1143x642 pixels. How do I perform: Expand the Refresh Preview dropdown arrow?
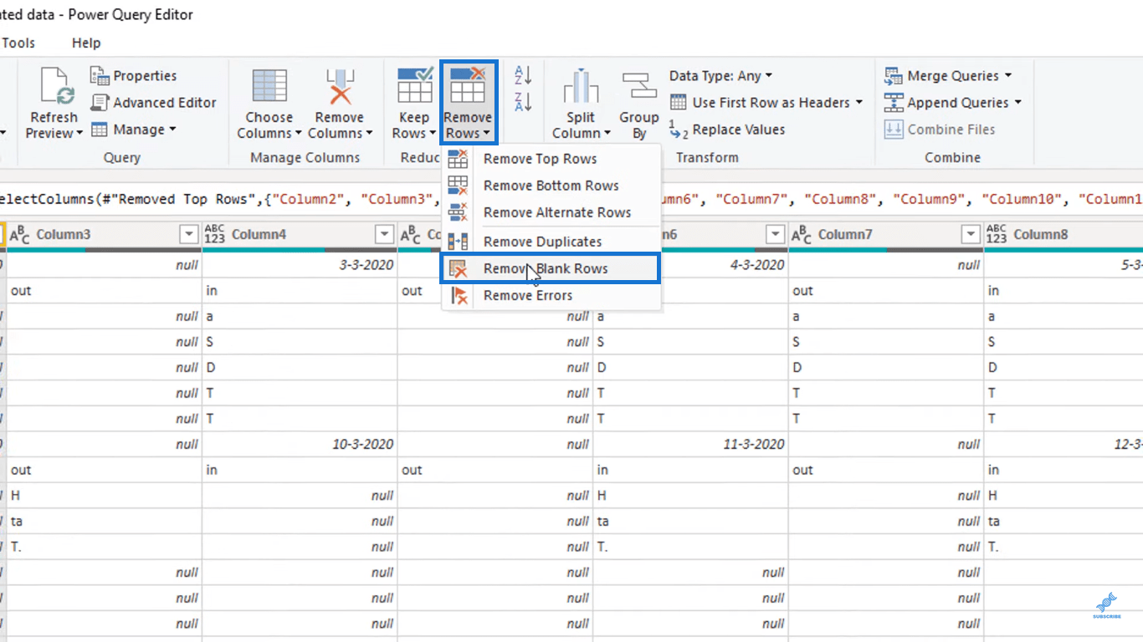(x=79, y=133)
